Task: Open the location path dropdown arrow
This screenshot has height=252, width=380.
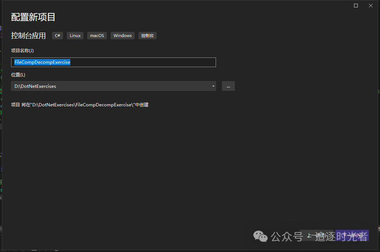Action: point(213,86)
